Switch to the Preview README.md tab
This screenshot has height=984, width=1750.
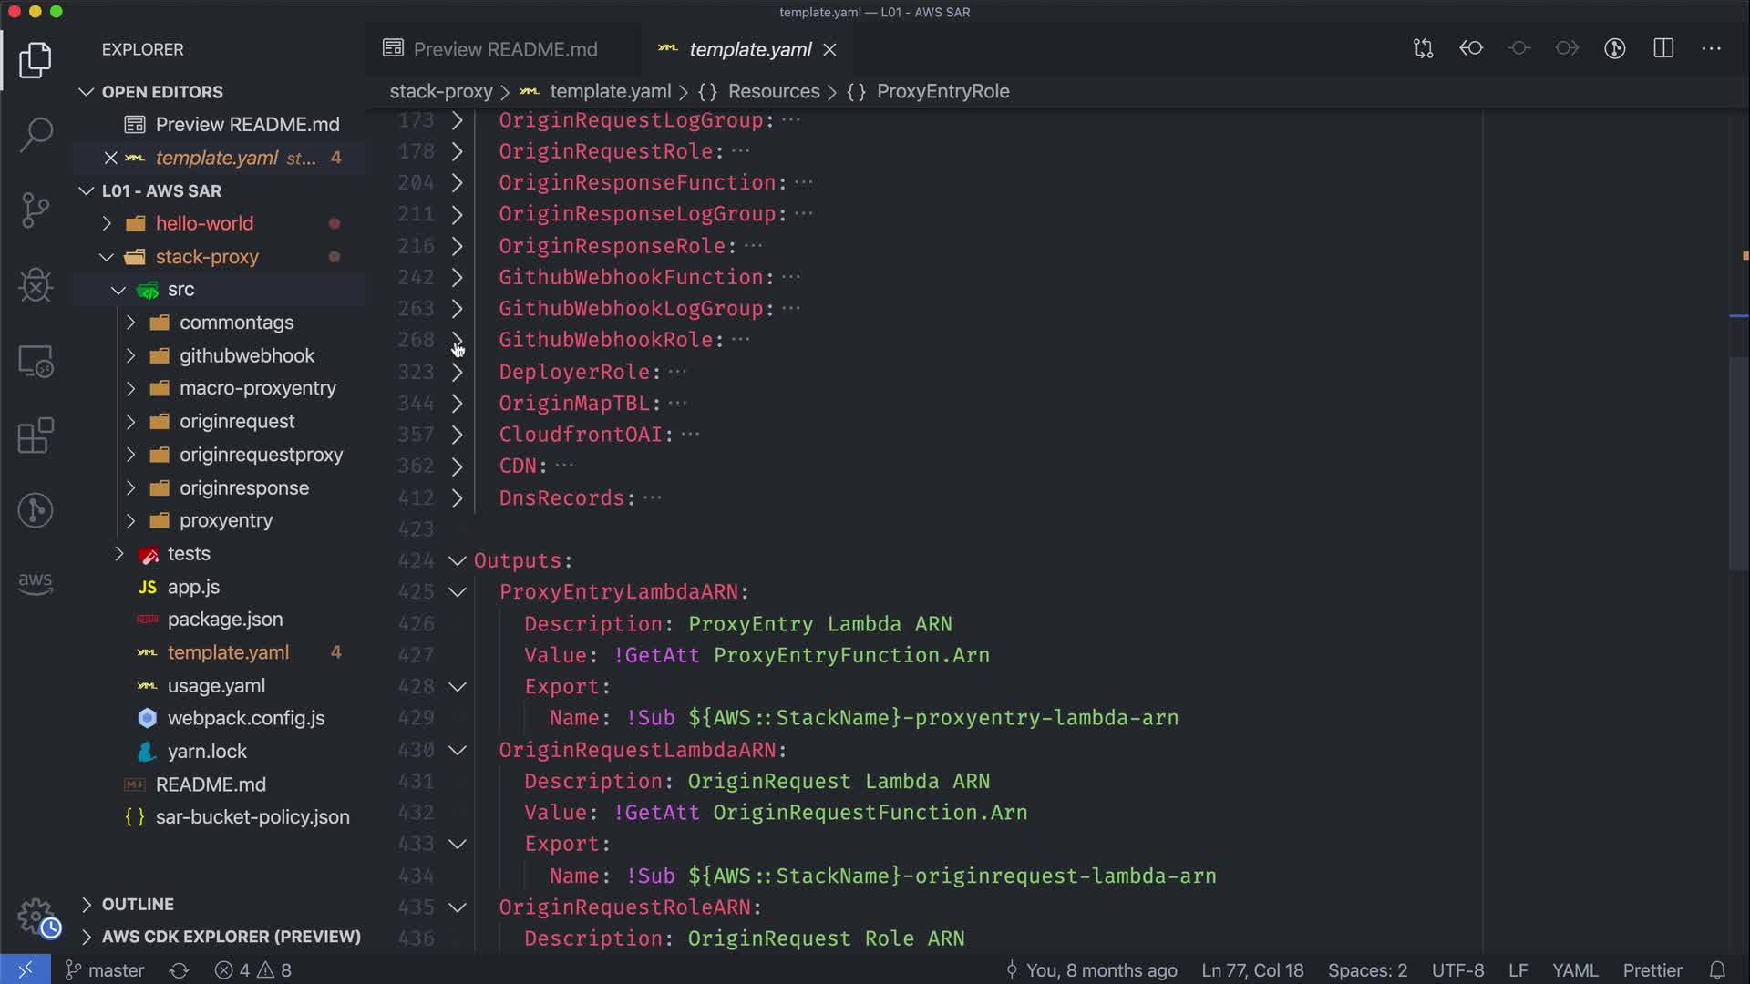click(x=504, y=49)
